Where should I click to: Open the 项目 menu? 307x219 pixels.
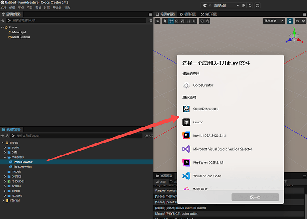tap(29, 8)
